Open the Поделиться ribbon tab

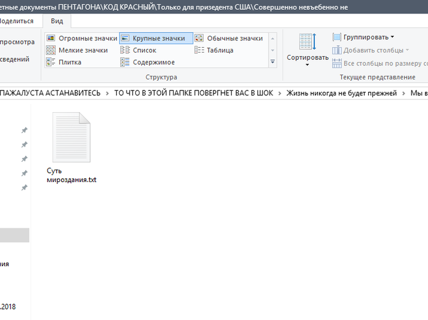17,21
